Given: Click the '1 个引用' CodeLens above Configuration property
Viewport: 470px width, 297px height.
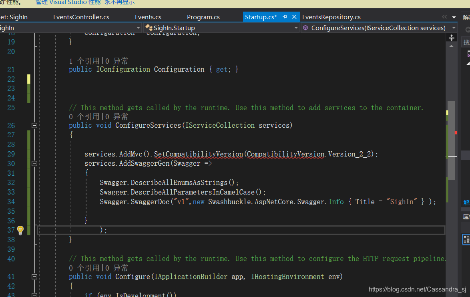Looking at the screenshot, I should pyautogui.click(x=84, y=61).
